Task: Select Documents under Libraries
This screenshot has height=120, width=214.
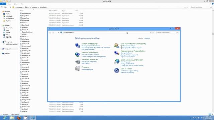Action: pyautogui.click(x=9, y=28)
